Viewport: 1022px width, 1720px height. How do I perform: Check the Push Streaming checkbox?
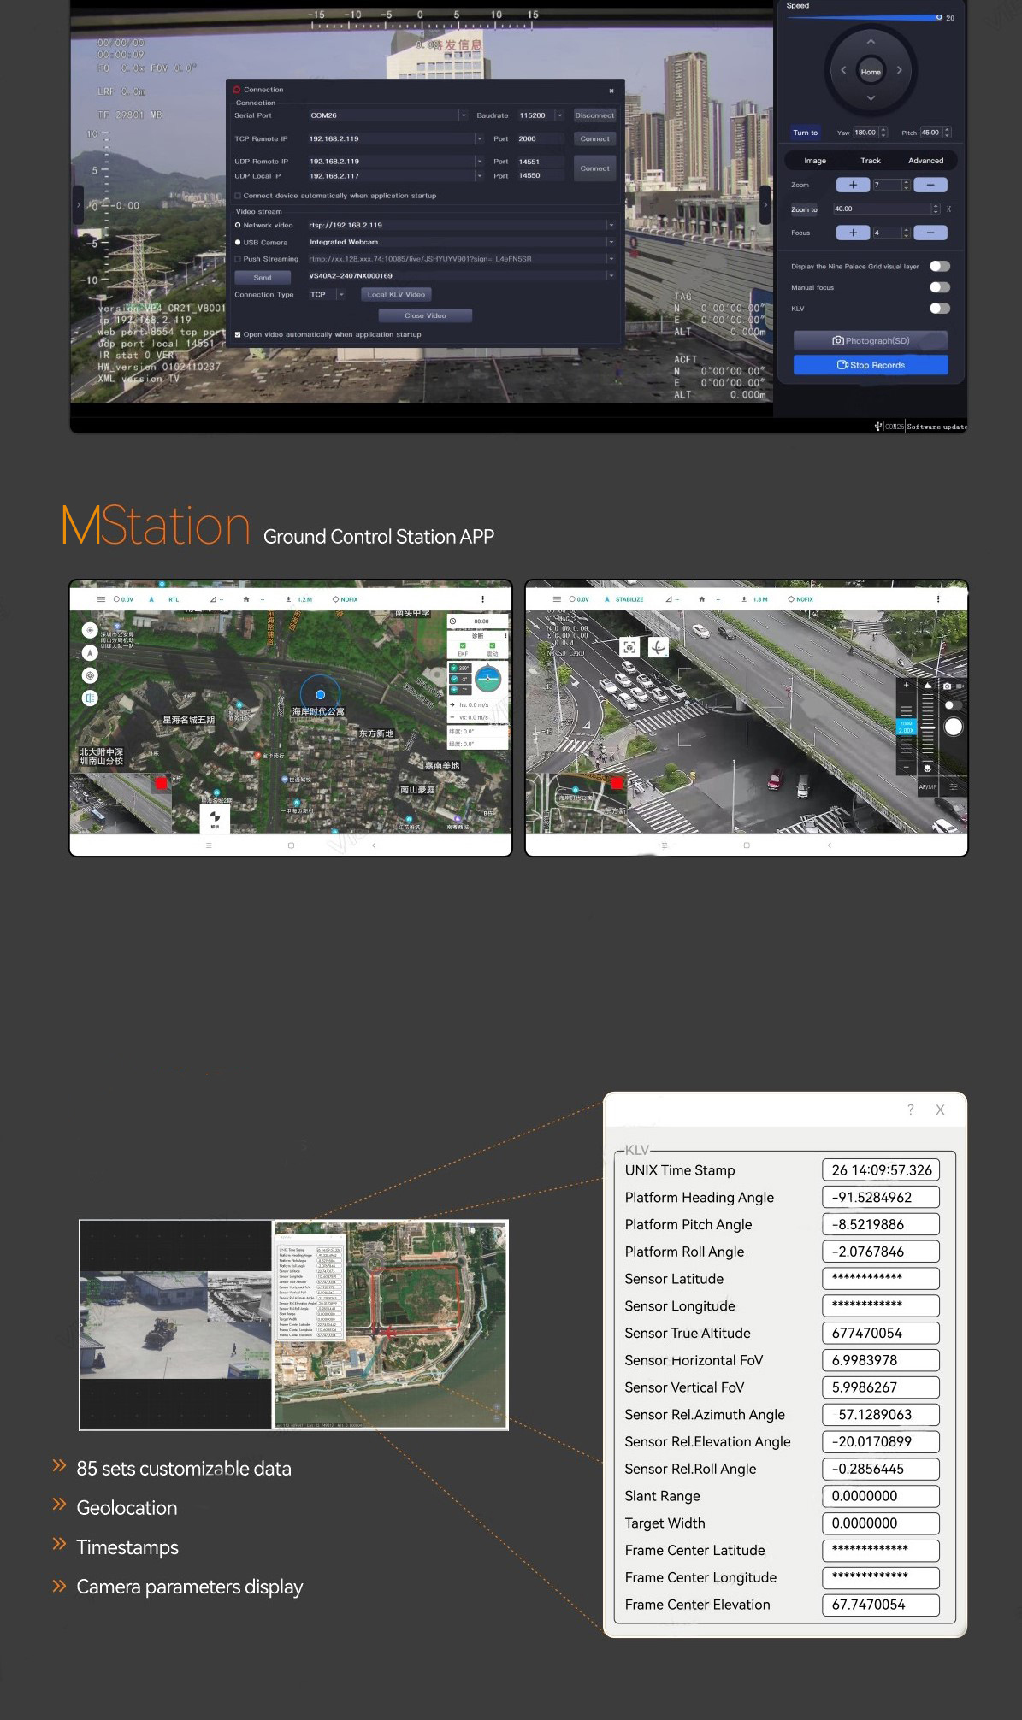tap(238, 259)
